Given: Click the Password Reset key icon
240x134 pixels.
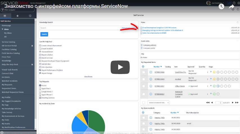Looking at the screenshot, I should tap(40, 52).
